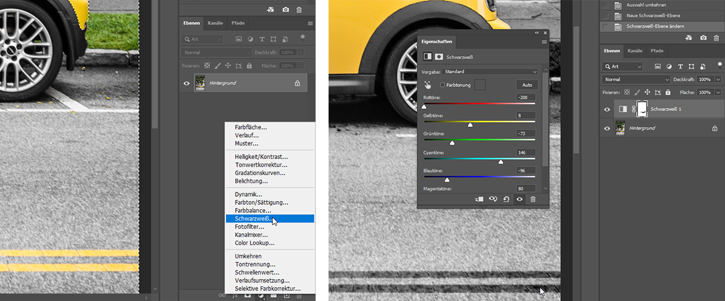Screen dimensions: 725x301
Task: Enable the Farbtonung checkbox
Action: [443, 85]
